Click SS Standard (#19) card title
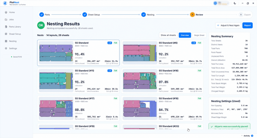This screenshot has width=257, height=138. (85, 126)
